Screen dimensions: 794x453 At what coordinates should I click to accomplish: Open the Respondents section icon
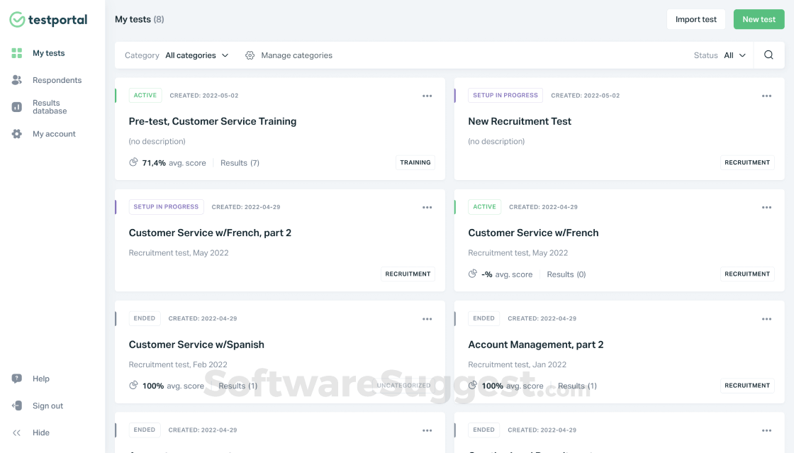pyautogui.click(x=16, y=79)
